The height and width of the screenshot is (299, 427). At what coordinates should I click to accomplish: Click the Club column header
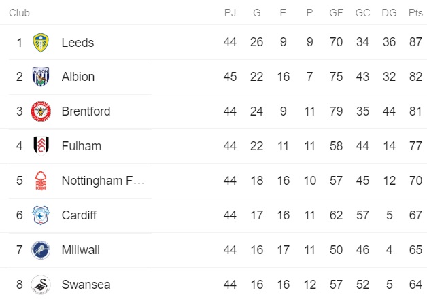point(19,13)
